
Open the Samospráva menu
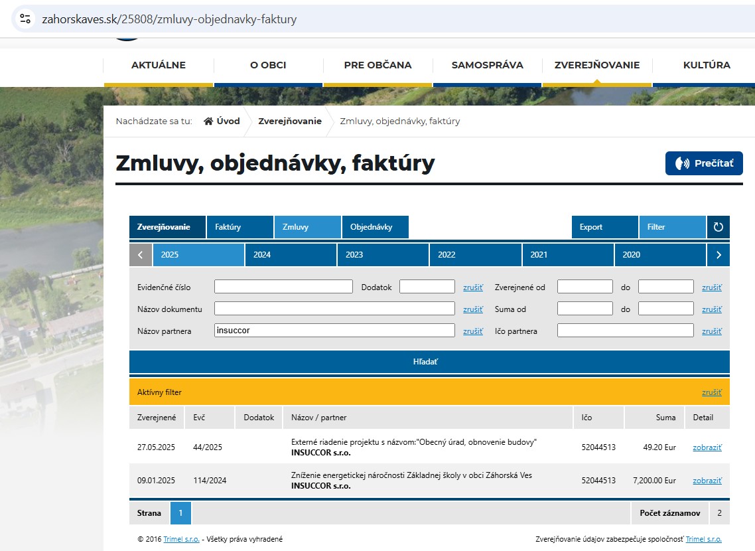tap(487, 65)
